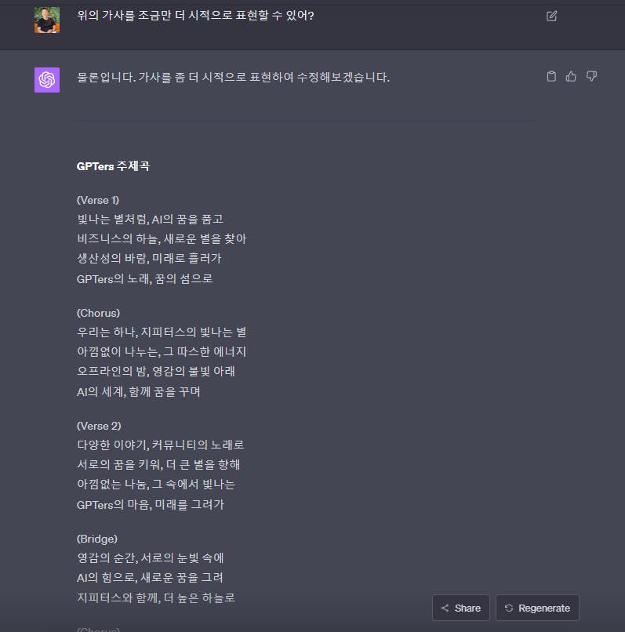Click the GPTers 주제곡 heading
The height and width of the screenshot is (632, 625).
pos(113,166)
